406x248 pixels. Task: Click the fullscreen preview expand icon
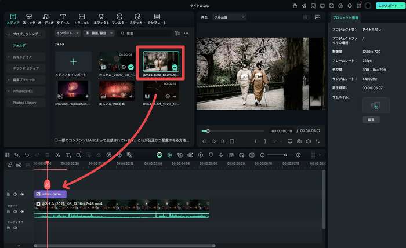[317, 141]
